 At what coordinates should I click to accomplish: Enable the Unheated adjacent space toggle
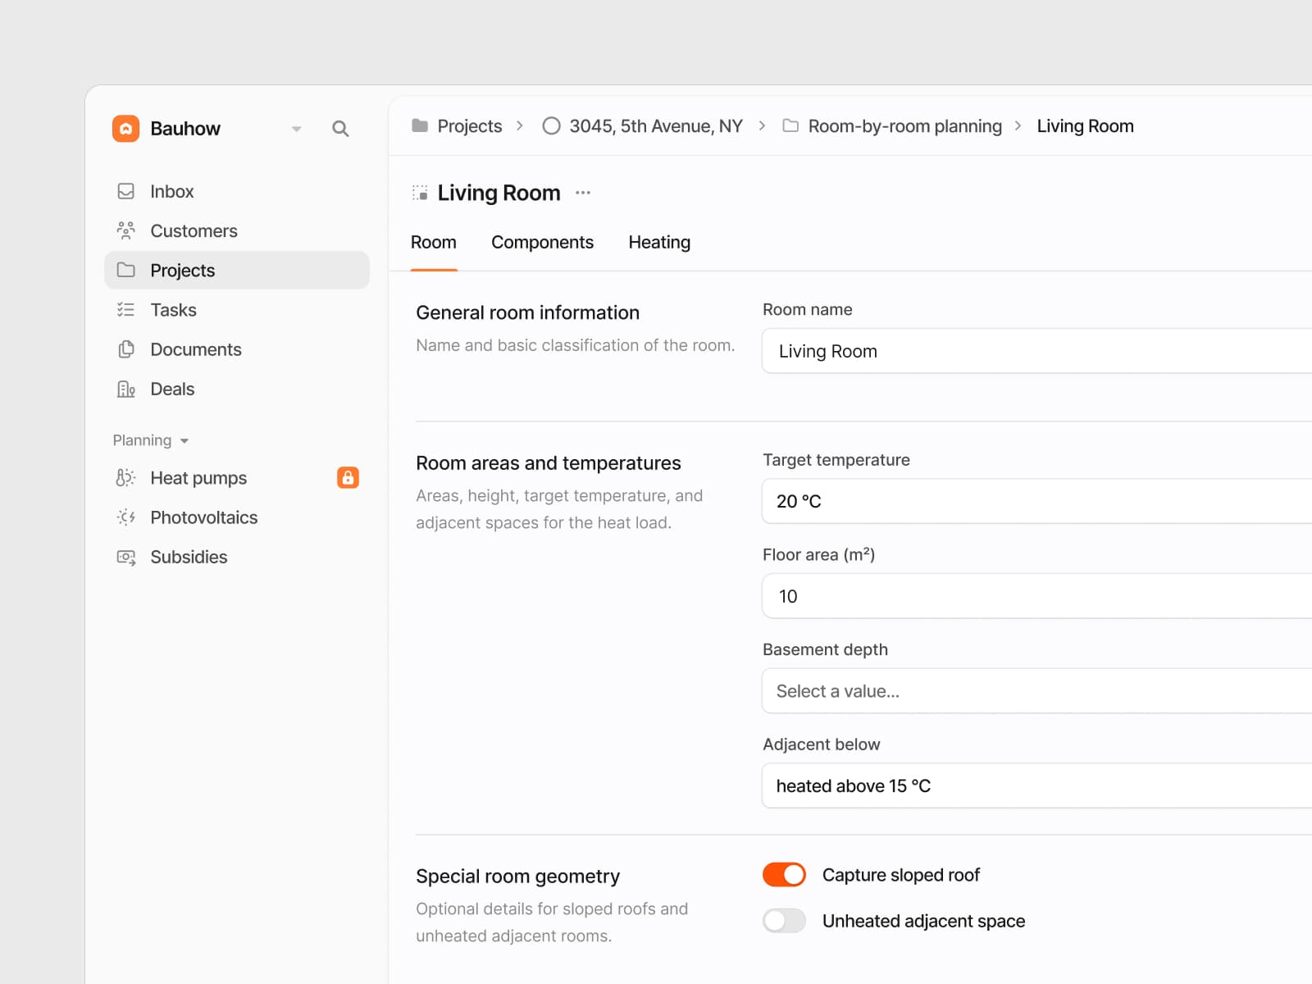click(784, 921)
